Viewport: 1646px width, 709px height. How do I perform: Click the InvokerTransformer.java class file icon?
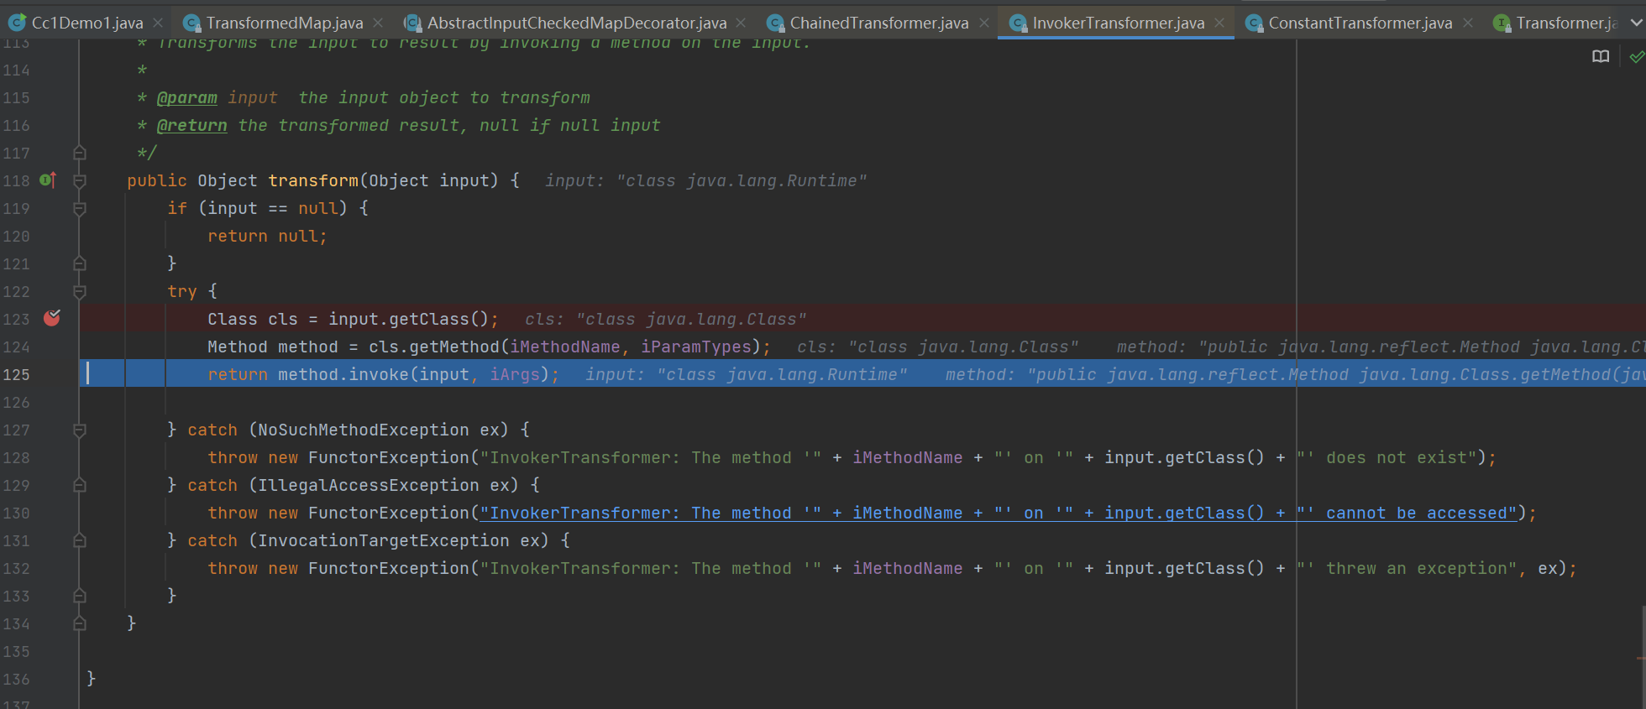pyautogui.click(x=1018, y=23)
